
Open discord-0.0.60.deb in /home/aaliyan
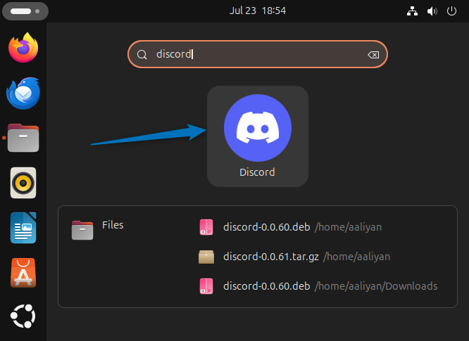(x=290, y=227)
